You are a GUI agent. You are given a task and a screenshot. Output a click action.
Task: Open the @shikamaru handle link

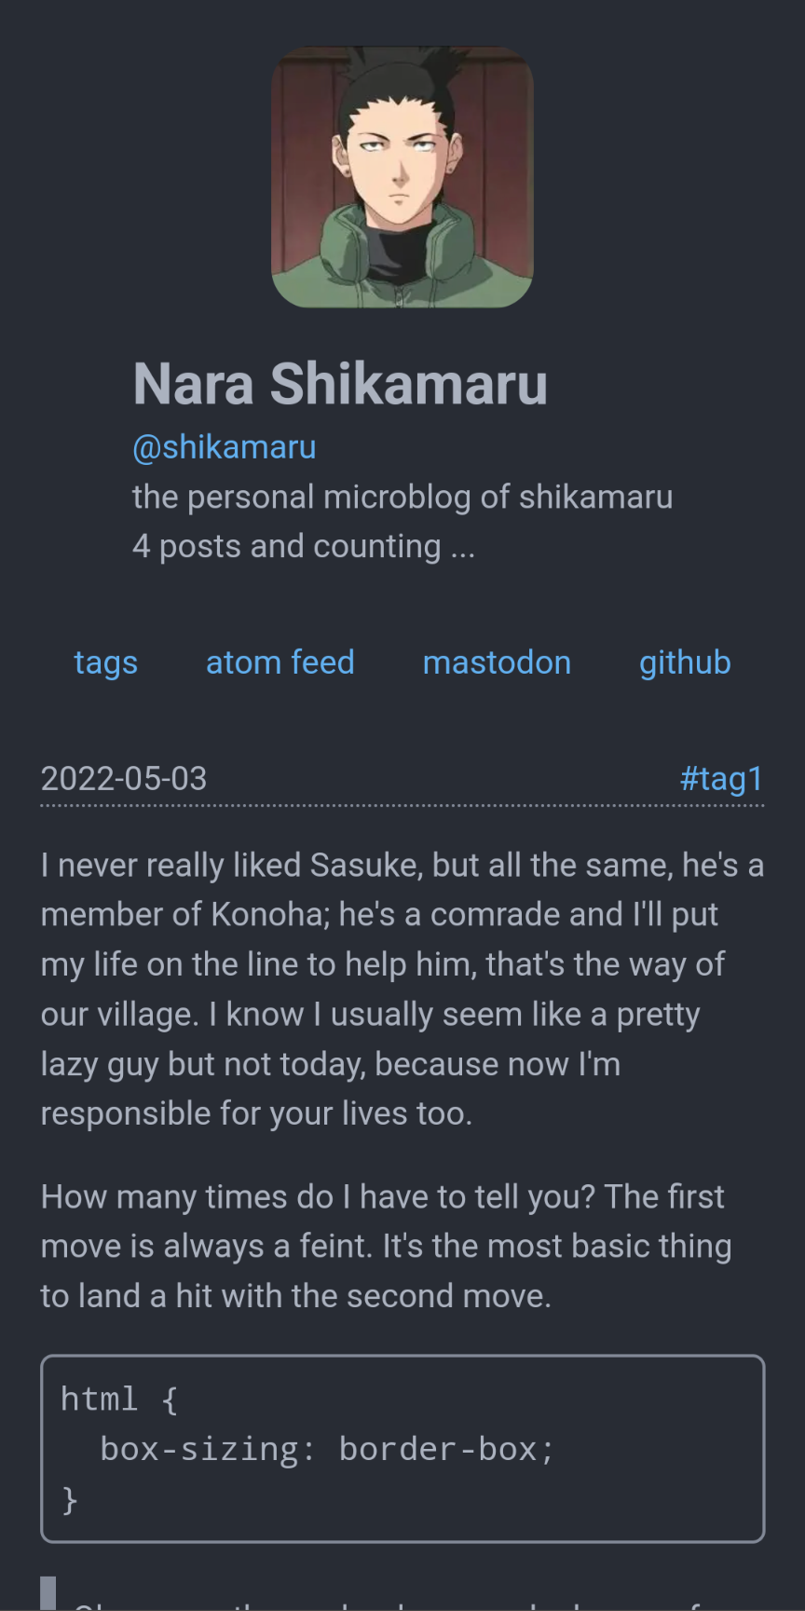point(225,447)
